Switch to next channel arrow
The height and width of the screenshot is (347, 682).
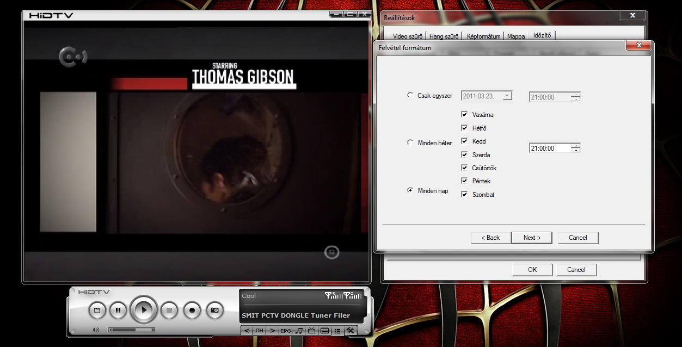[272, 331]
